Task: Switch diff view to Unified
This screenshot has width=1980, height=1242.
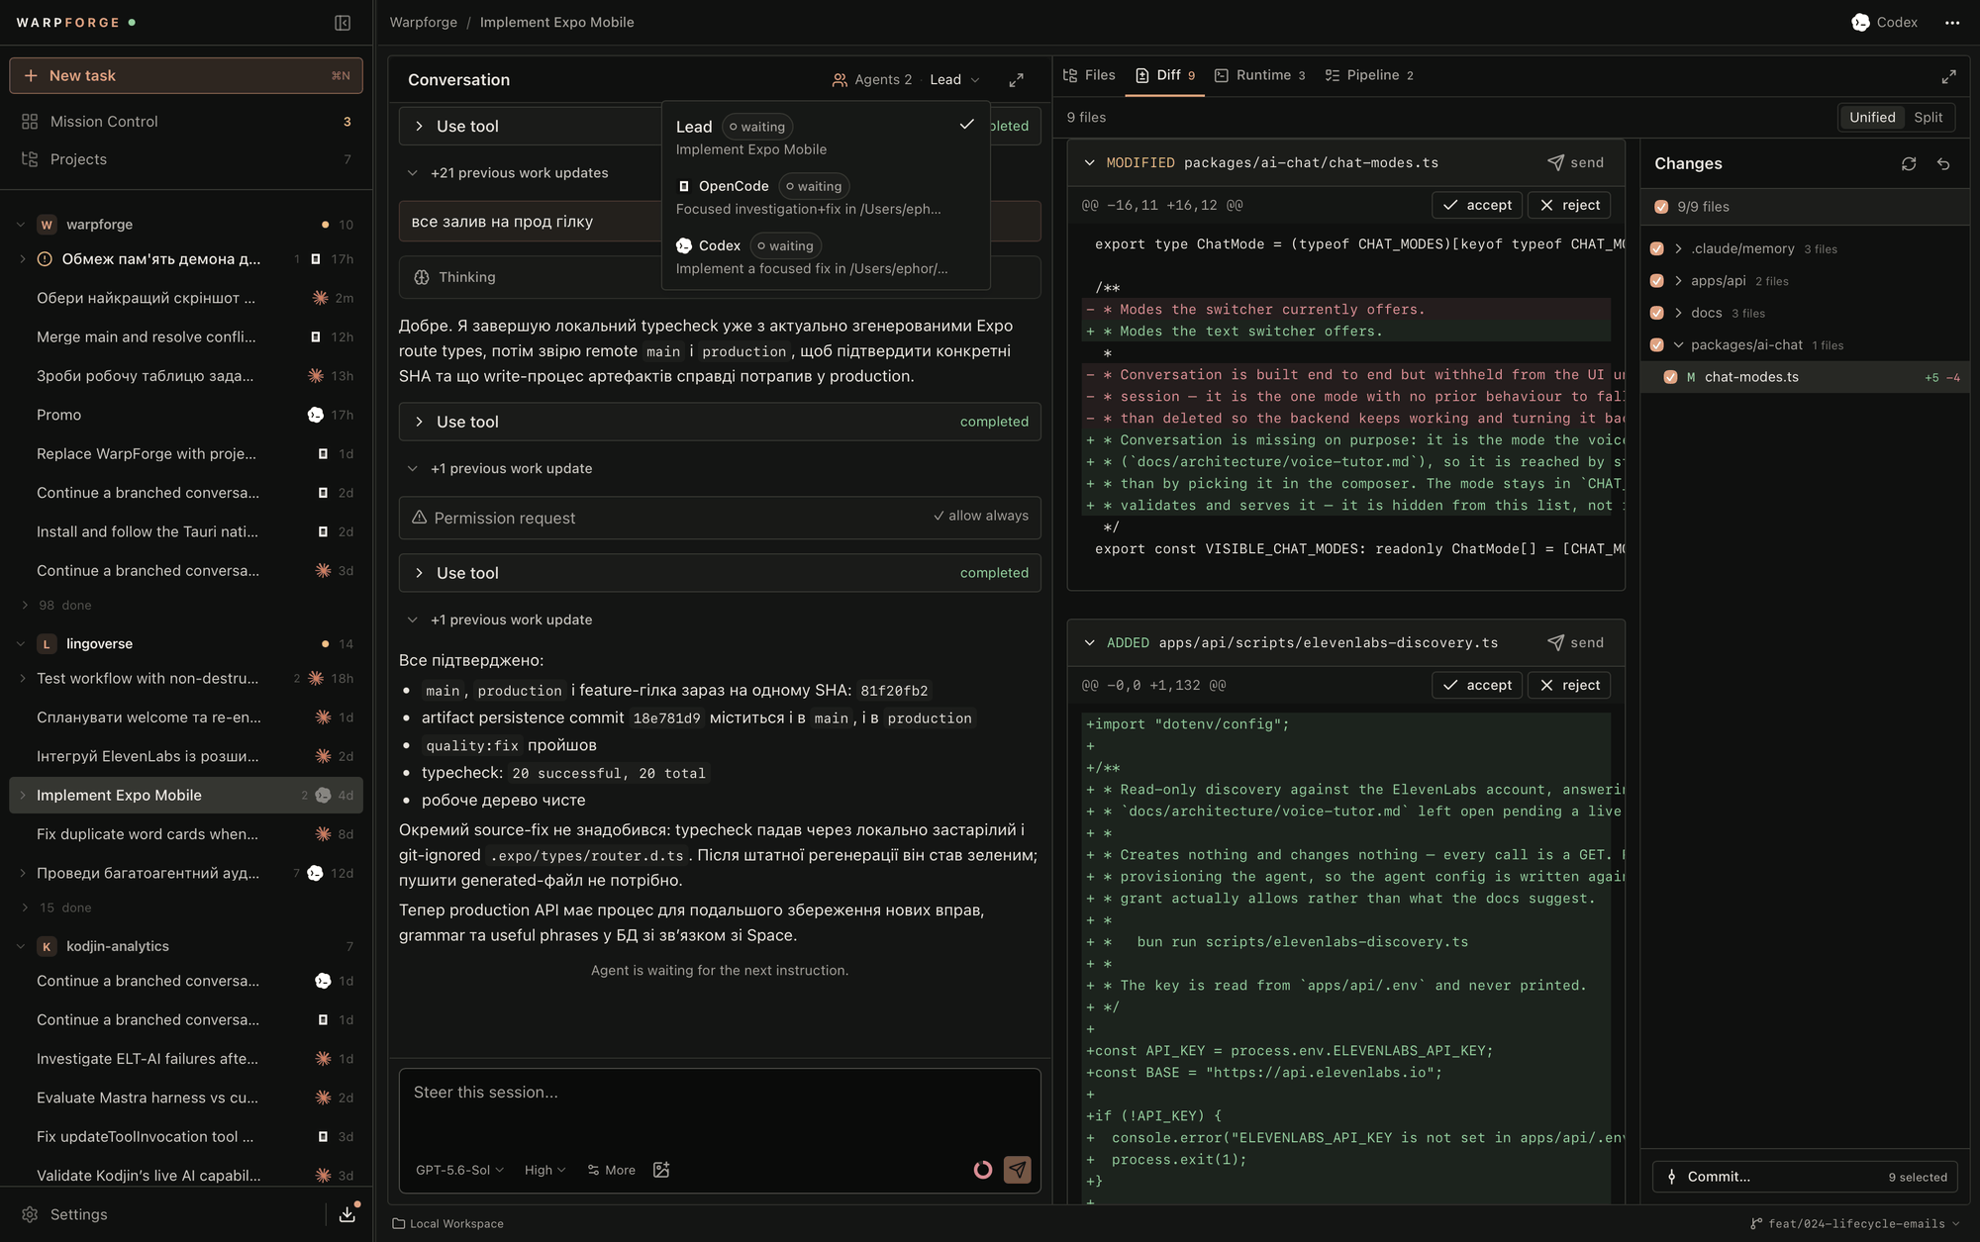Action: pyautogui.click(x=1872, y=117)
